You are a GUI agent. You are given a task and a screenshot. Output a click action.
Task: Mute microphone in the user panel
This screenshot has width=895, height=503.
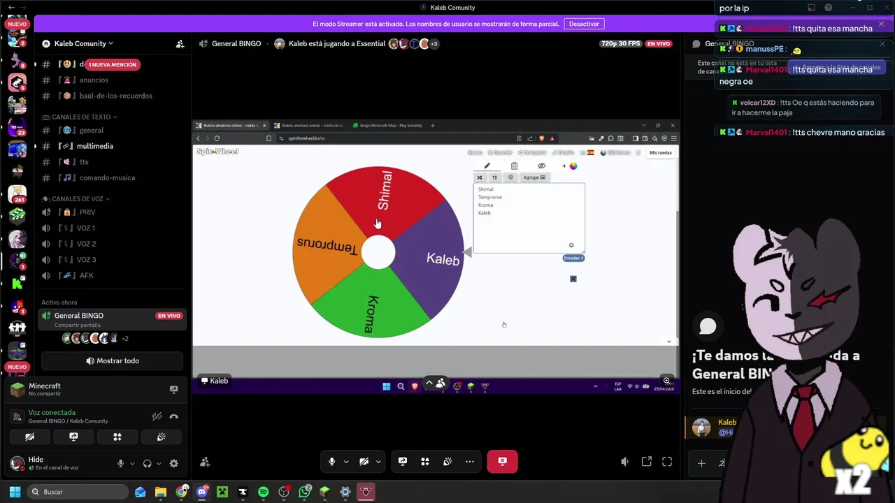[121, 463]
